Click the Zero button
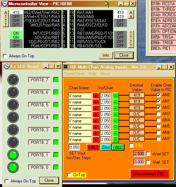The image size is (176, 187). coord(106,147)
